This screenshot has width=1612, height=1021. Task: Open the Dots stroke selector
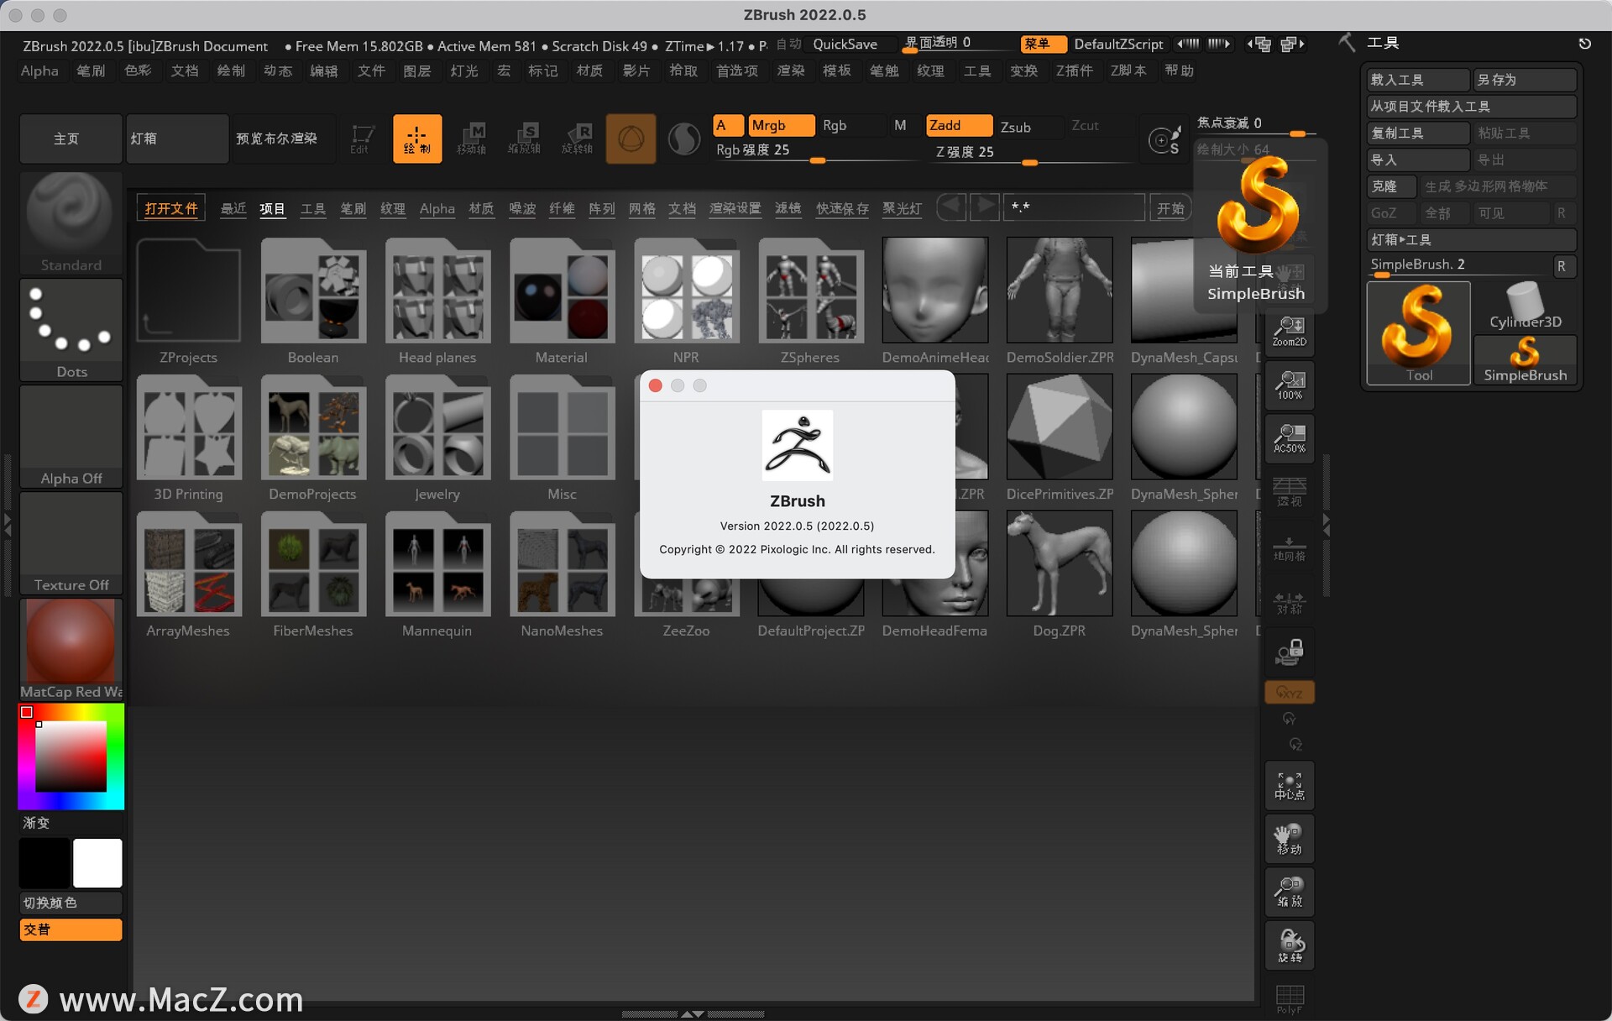tap(71, 329)
